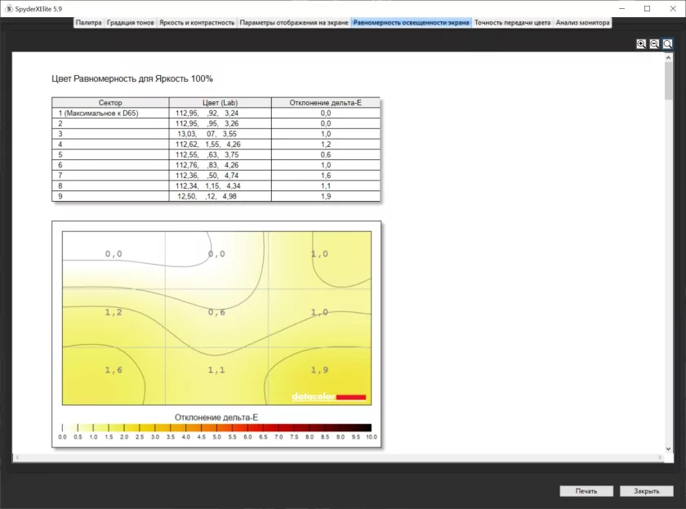Click the 1,9 label on the heatmap
The height and width of the screenshot is (509, 686).
[319, 370]
